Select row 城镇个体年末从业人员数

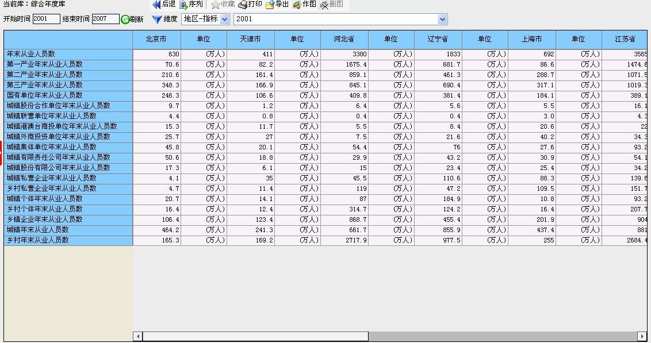tap(68, 199)
